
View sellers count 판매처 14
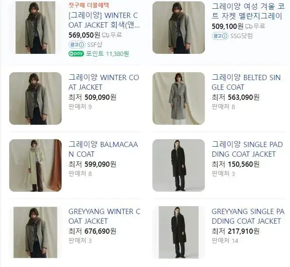click(x=225, y=241)
